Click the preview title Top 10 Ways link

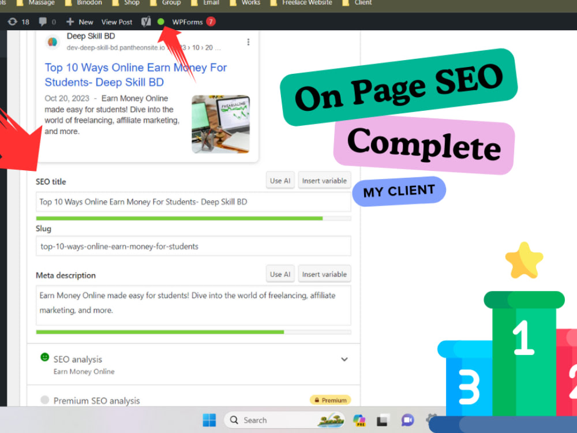(x=136, y=74)
